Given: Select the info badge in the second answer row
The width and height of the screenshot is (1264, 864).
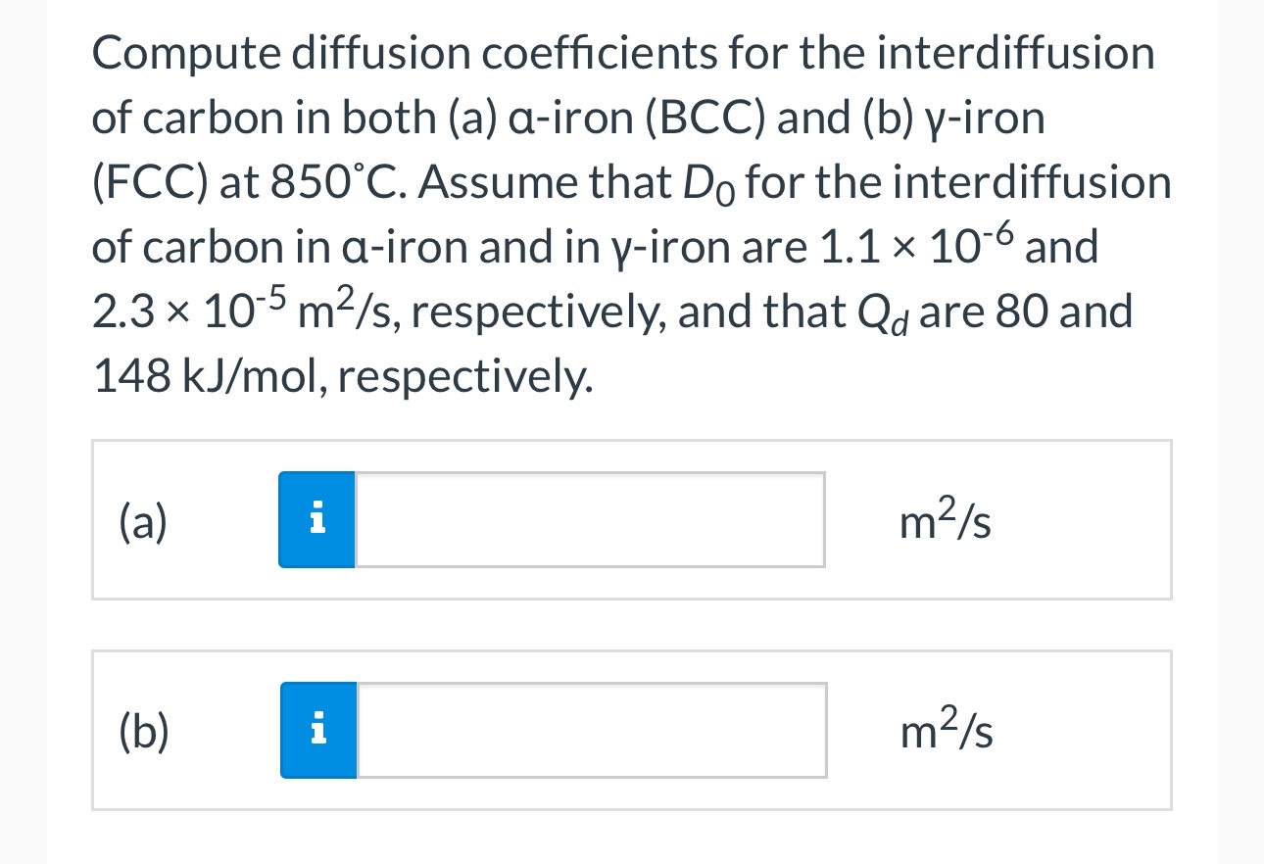Looking at the screenshot, I should tap(318, 730).
